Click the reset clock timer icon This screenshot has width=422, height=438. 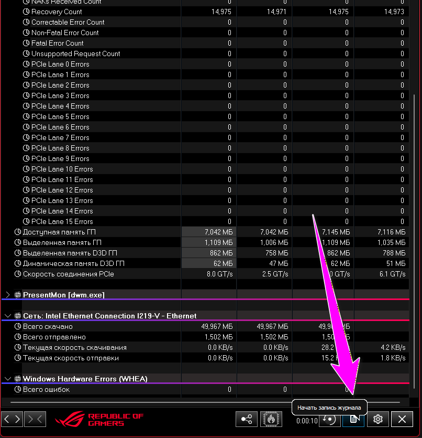pos(329,419)
